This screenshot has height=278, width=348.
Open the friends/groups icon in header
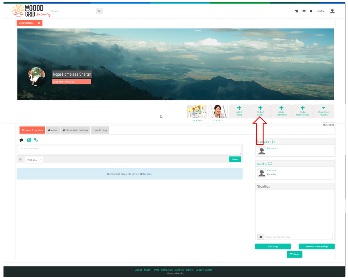tap(297, 11)
